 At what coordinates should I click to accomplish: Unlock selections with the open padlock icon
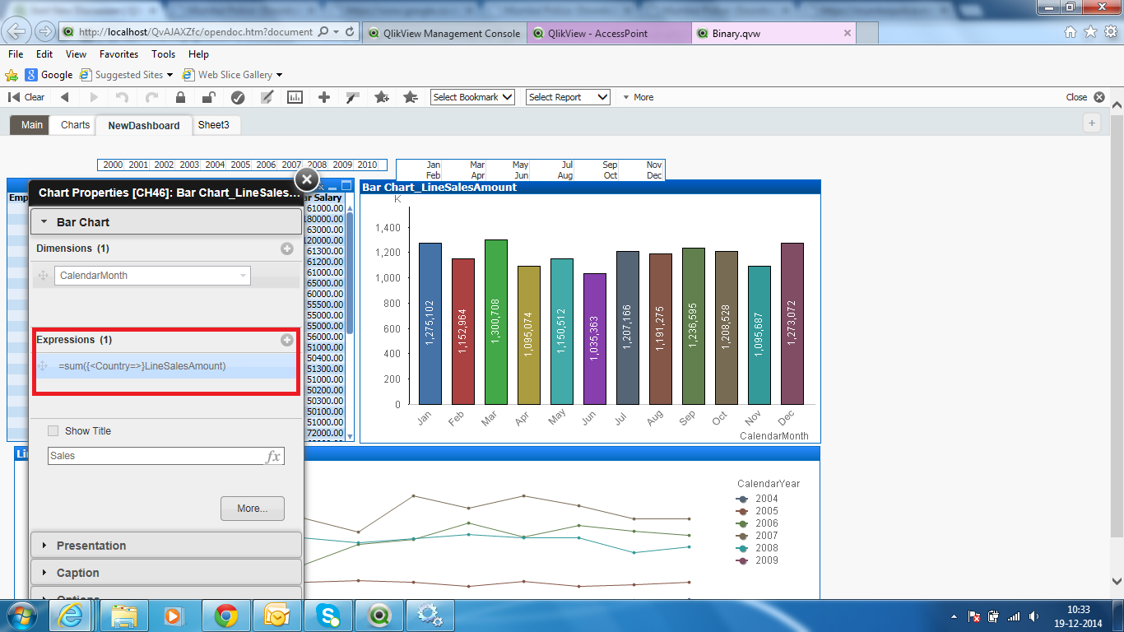pyautogui.click(x=209, y=97)
